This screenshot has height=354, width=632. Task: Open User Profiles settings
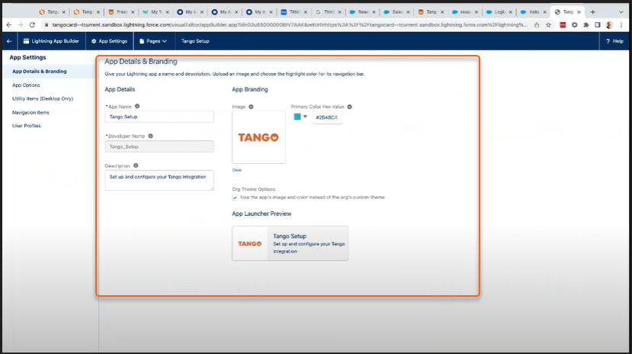pyautogui.click(x=27, y=126)
